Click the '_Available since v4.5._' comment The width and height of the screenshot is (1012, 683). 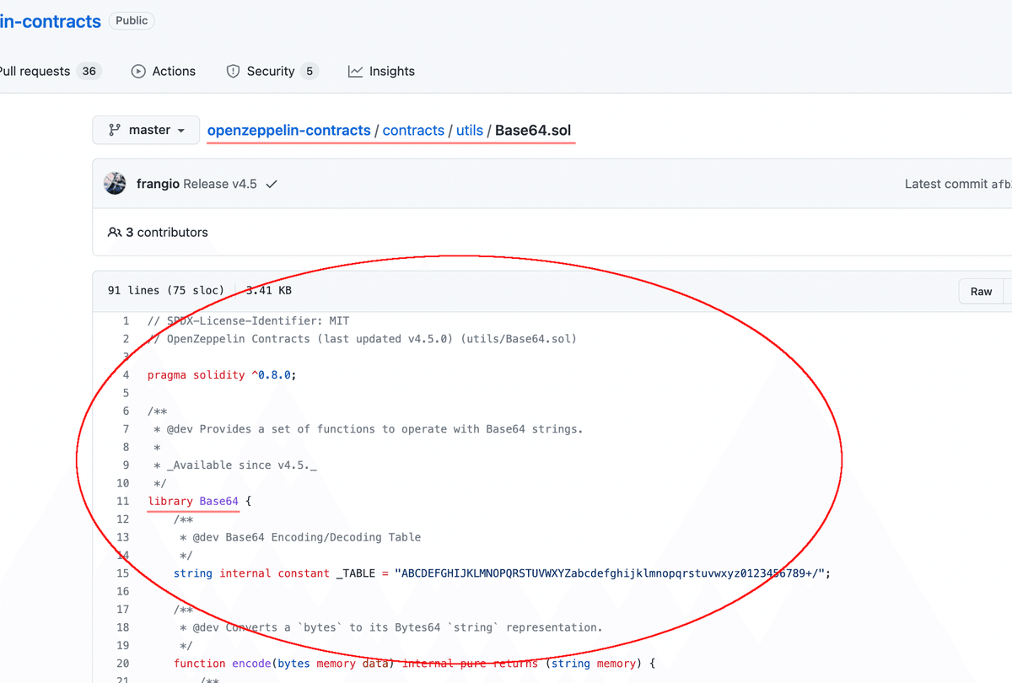[235, 465]
